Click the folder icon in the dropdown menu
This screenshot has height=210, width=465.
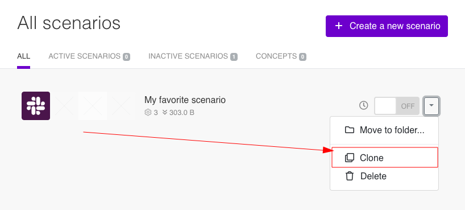[x=350, y=130]
